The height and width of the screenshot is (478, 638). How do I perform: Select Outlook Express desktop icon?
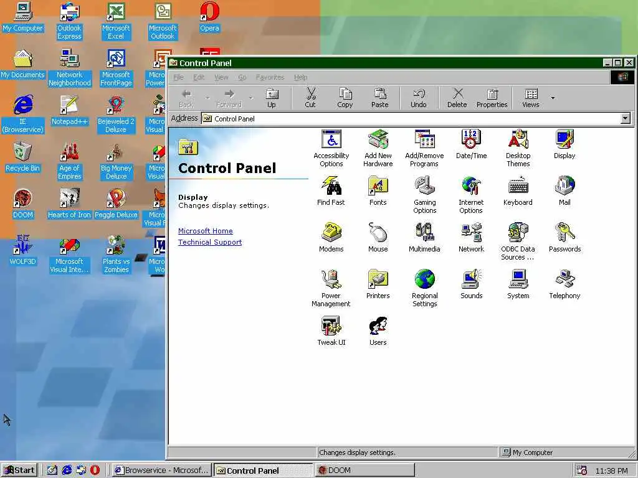coord(69,21)
